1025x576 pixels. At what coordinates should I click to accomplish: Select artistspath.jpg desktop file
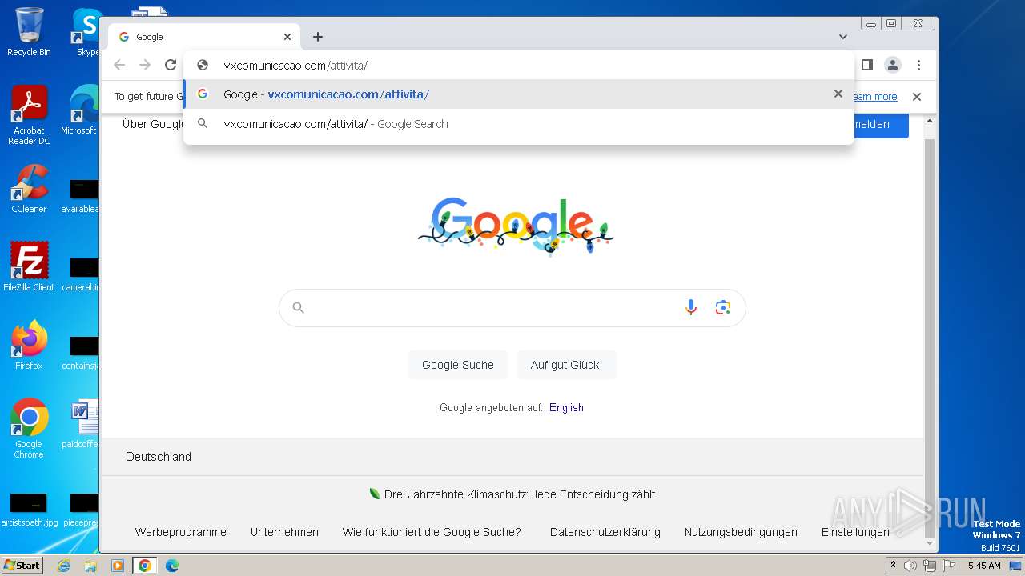click(x=29, y=510)
